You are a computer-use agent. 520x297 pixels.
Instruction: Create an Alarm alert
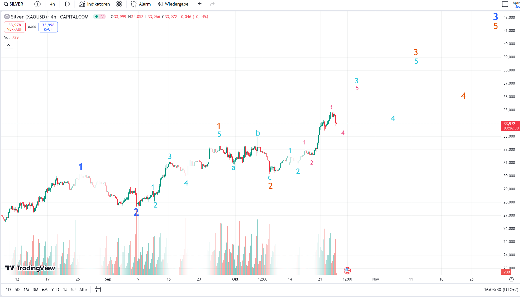click(141, 4)
